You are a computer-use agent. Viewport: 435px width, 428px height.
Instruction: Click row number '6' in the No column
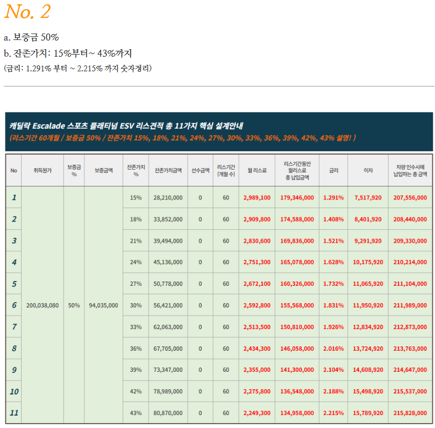pos(14,305)
